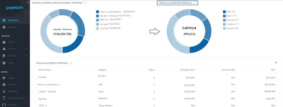Click info icon beside Penjualan Produk Tertinggi
283x107 pixels.
coord(71,63)
